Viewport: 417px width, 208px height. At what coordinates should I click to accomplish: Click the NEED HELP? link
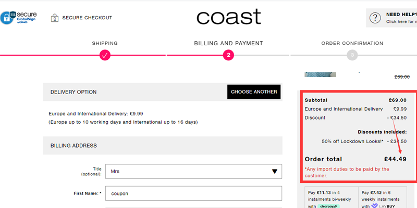coord(401,15)
